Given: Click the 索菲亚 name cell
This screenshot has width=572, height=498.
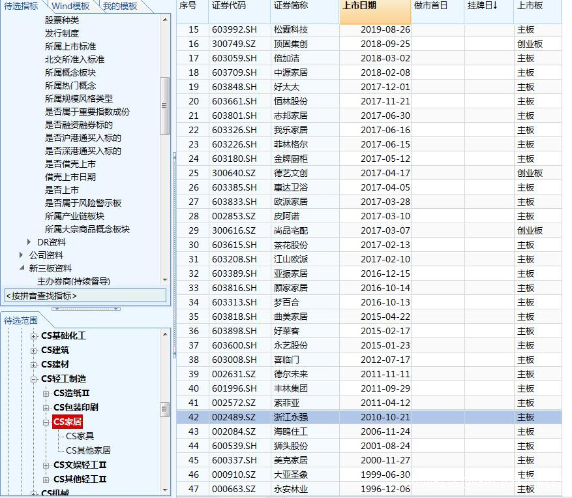Looking at the screenshot, I should 305,403.
